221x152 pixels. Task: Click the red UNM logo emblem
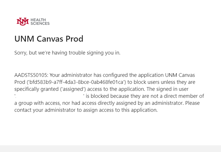(x=23, y=22)
